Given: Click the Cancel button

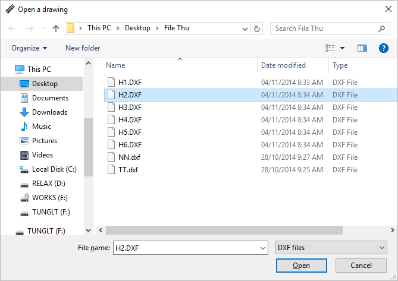Looking at the screenshot, I should click(361, 266).
